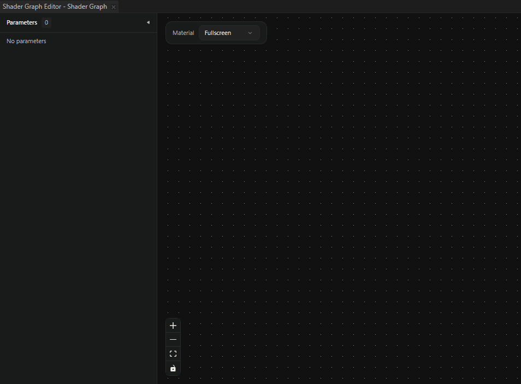This screenshot has width=521, height=384.
Task: Zoom in the graph canvas with plus button
Action: click(x=173, y=326)
